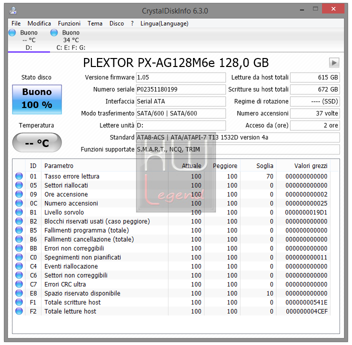
Task: Select the D: disk status icon
Action: (x=12, y=32)
